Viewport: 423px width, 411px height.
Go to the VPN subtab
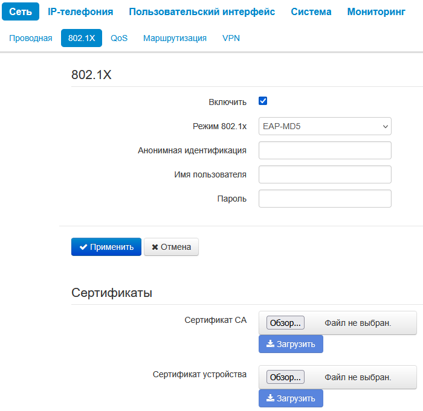tap(231, 38)
